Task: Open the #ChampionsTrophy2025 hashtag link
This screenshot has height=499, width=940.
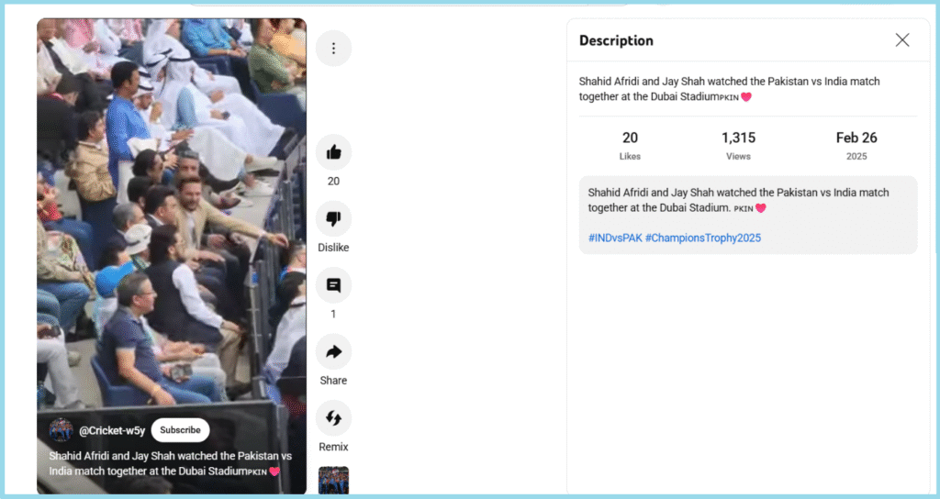Action: [703, 238]
